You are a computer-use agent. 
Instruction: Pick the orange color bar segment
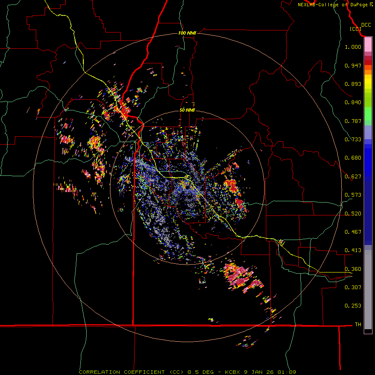(368, 72)
